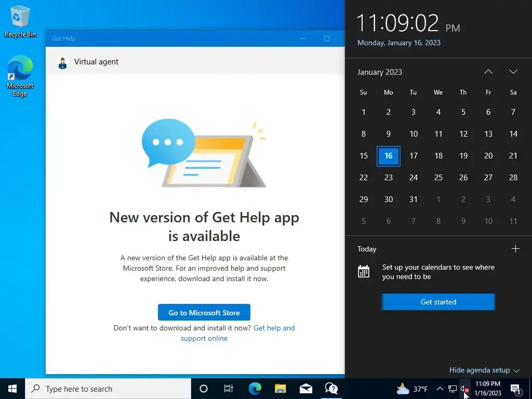532x399 pixels.
Task: Click Go to Microsoft Store button
Action: coord(204,312)
